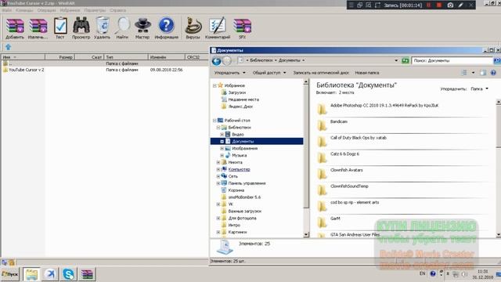Expand the Компьютер tree node
Screen dimensions: 501x282
[x=218, y=169]
